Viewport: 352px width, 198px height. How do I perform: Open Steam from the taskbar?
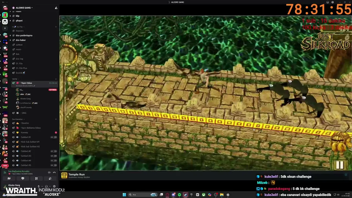185,195
